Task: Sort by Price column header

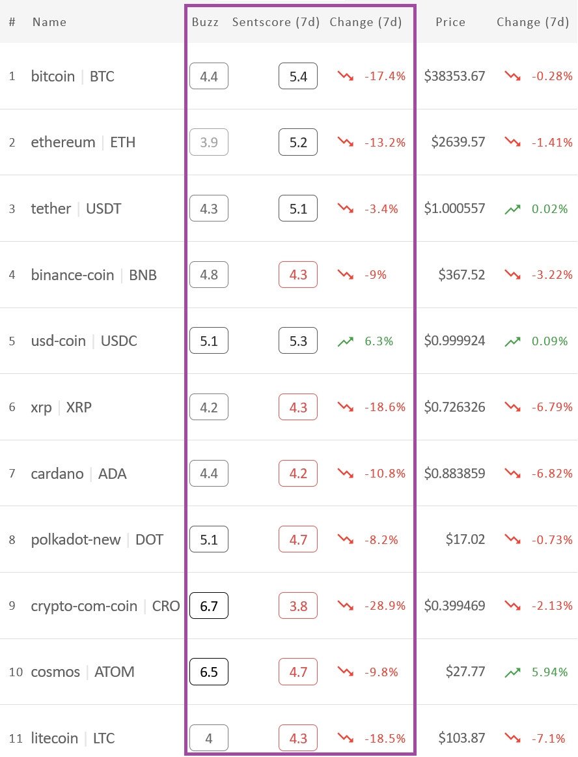Action: (x=450, y=22)
